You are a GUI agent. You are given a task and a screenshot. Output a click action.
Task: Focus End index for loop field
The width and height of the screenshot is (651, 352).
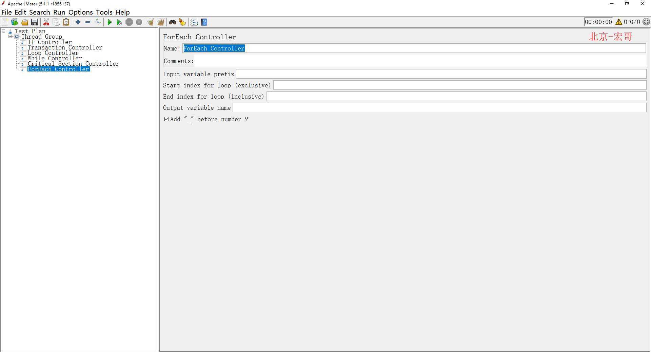(456, 97)
